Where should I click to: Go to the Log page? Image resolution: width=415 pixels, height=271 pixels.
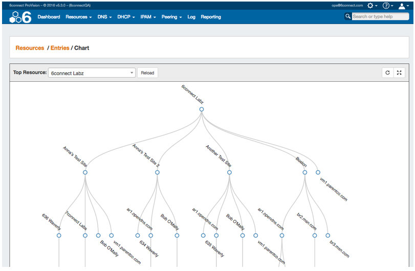[x=191, y=17]
